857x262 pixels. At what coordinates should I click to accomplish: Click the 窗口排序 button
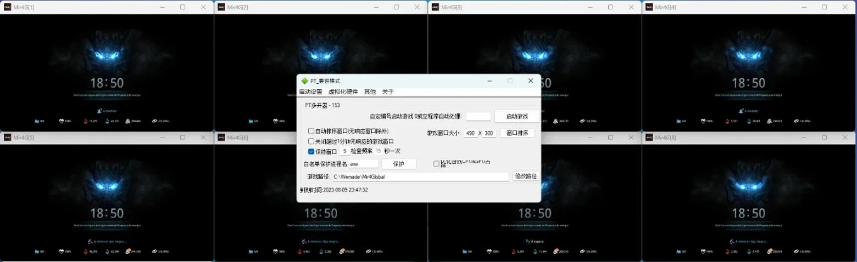coord(517,133)
